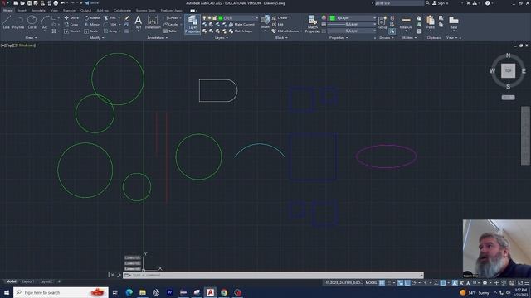
Task: Click the Mirror tool
Action: coord(92,25)
